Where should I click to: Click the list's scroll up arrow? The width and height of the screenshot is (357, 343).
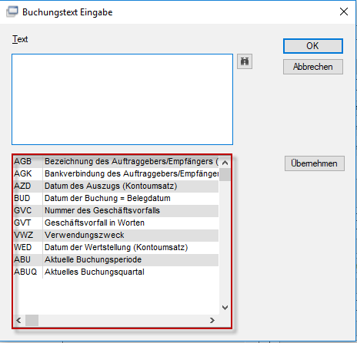(x=225, y=163)
